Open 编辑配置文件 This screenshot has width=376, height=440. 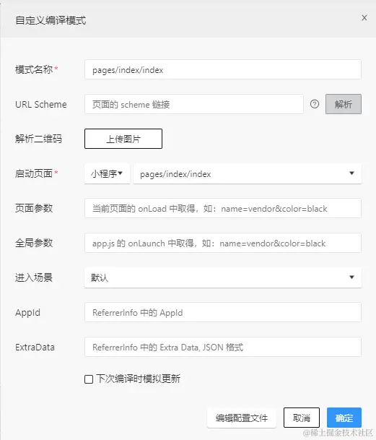242,418
